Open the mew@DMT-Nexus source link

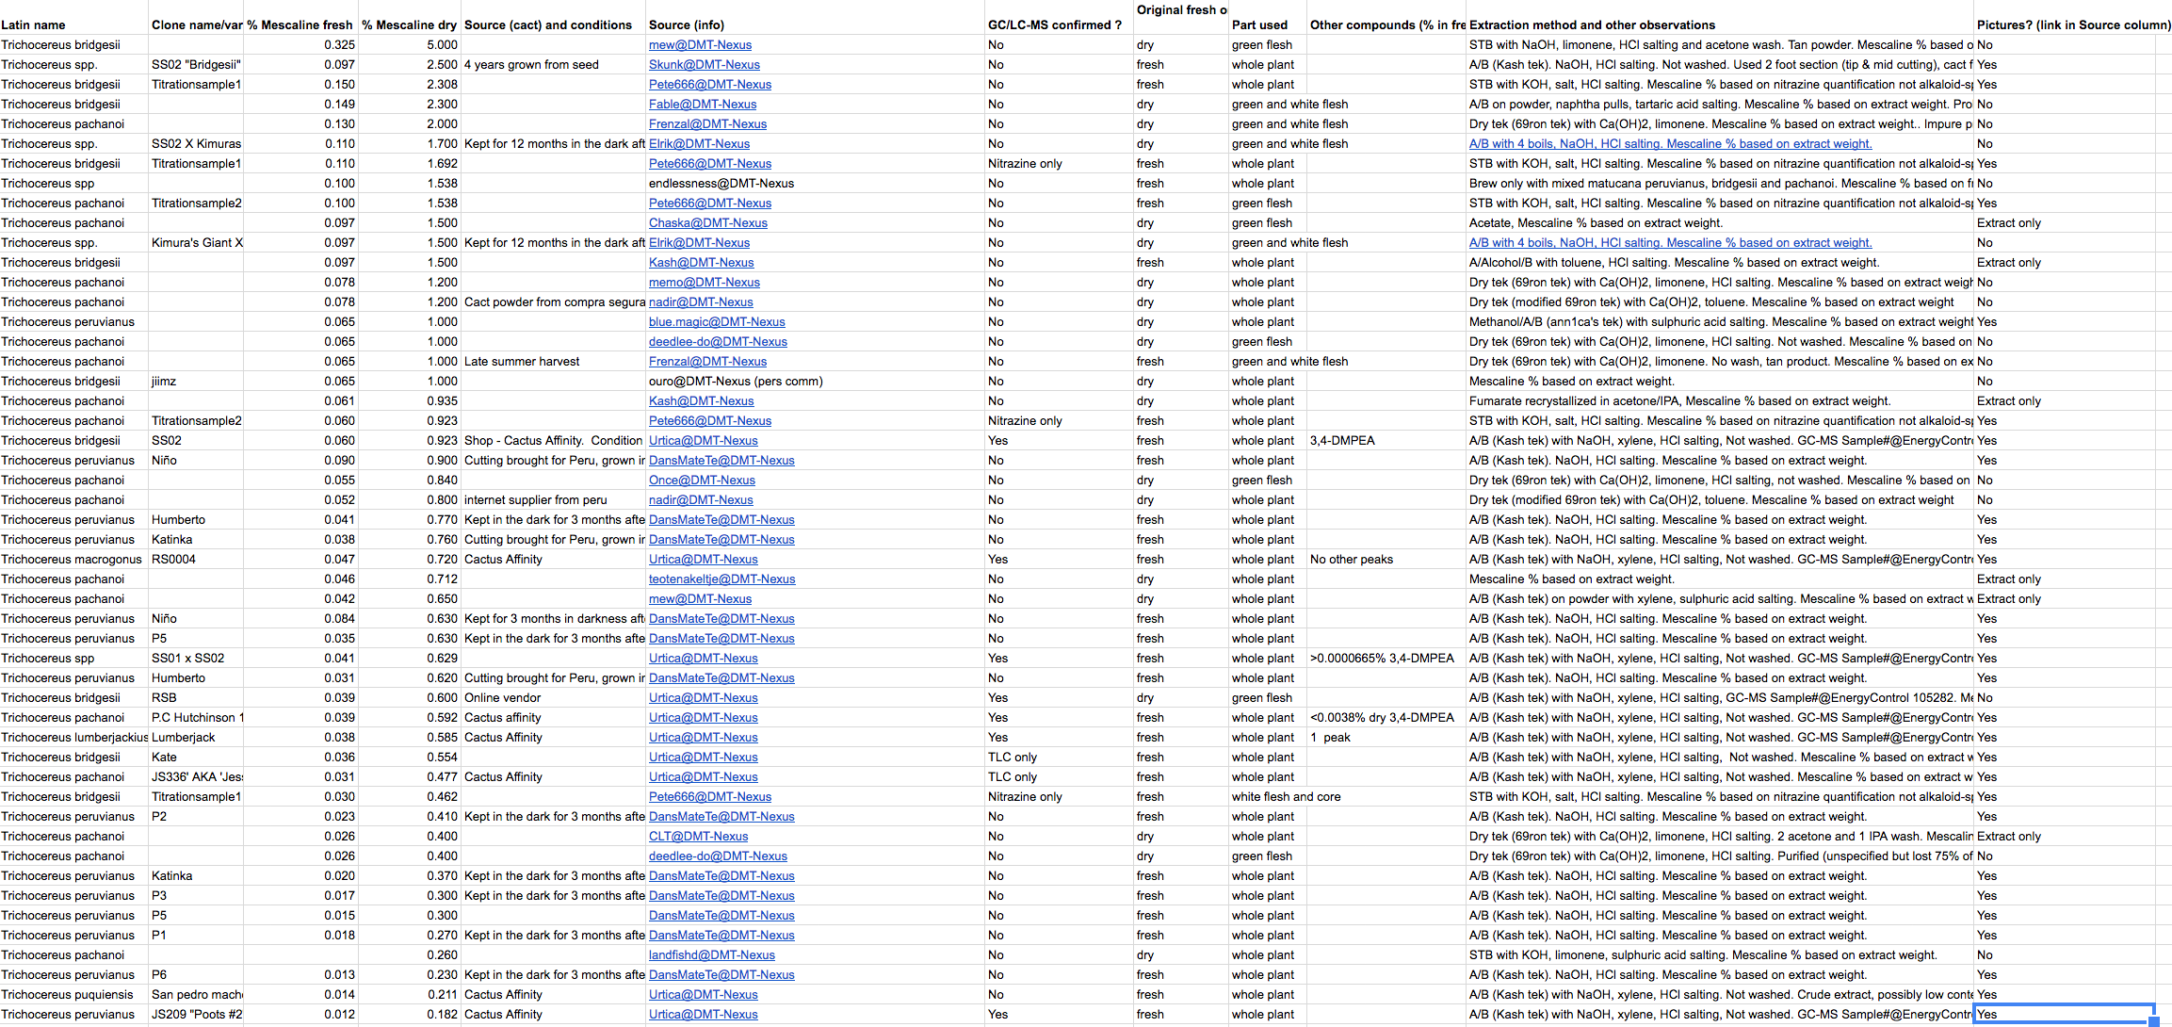coord(701,44)
